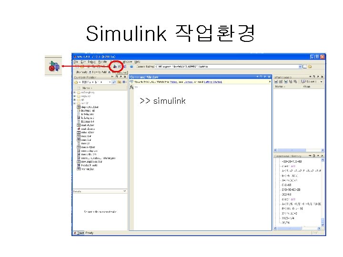Expand the win32 folder
The height and width of the screenshot is (257, 343).
(75, 103)
